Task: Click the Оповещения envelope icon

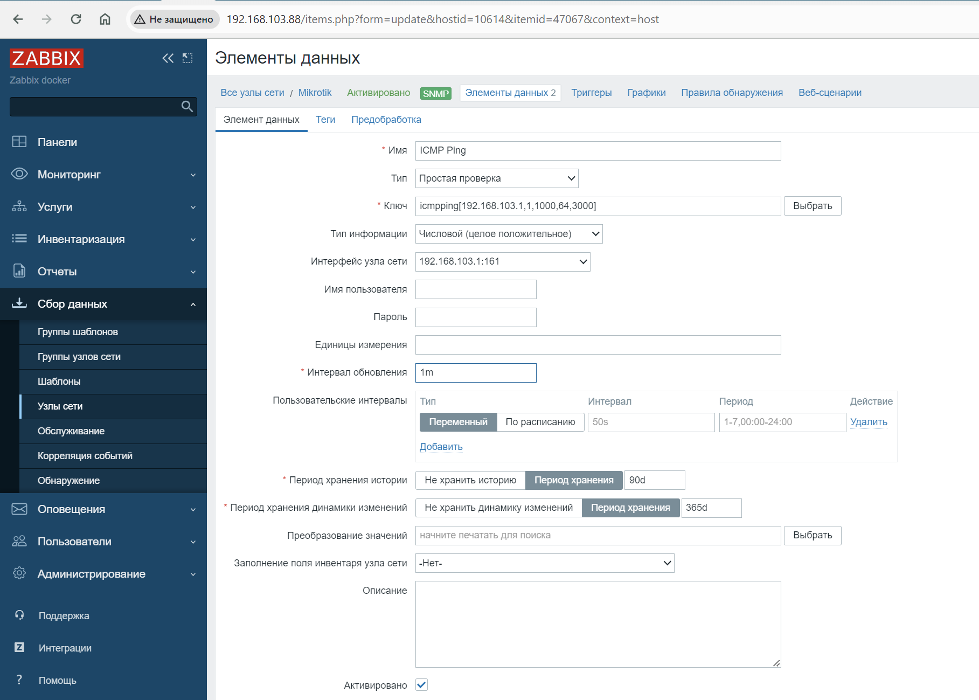Action: (x=19, y=509)
